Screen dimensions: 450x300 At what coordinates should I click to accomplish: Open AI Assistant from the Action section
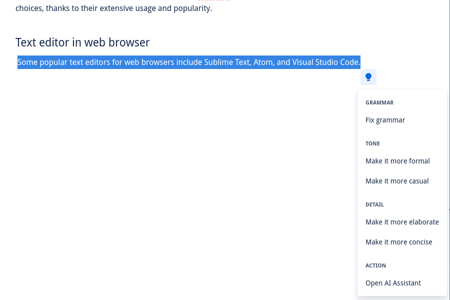(x=393, y=283)
